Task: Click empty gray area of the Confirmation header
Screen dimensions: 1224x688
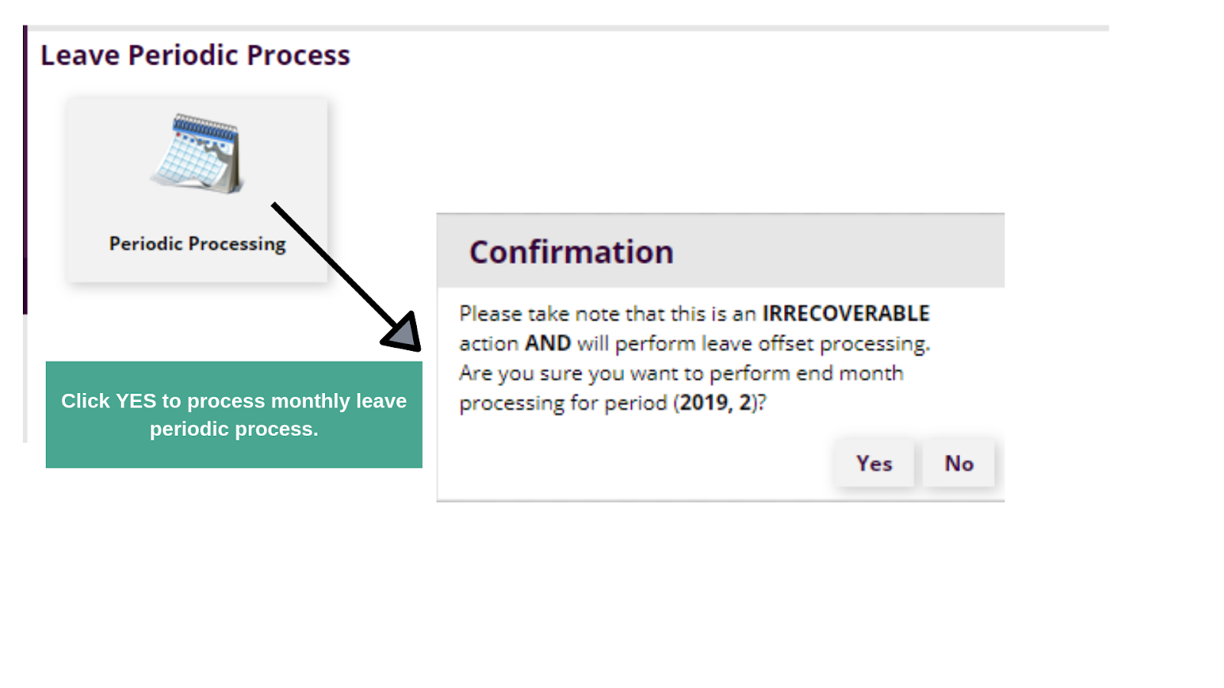Action: [x=841, y=251]
